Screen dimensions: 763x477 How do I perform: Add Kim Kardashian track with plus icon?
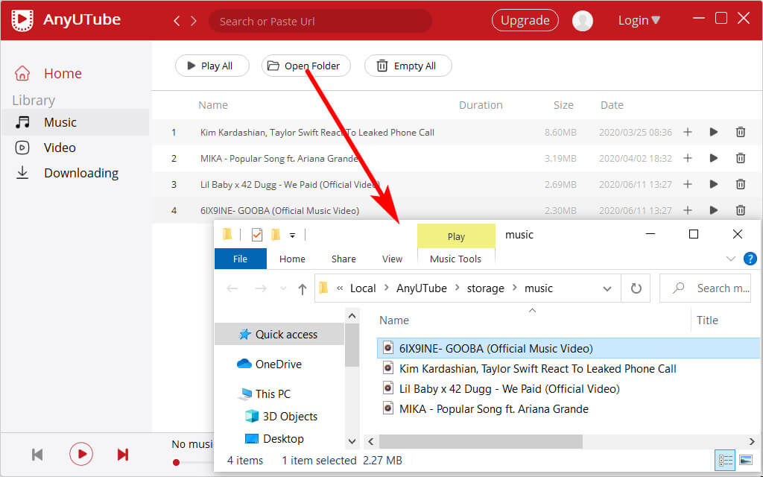tap(688, 132)
